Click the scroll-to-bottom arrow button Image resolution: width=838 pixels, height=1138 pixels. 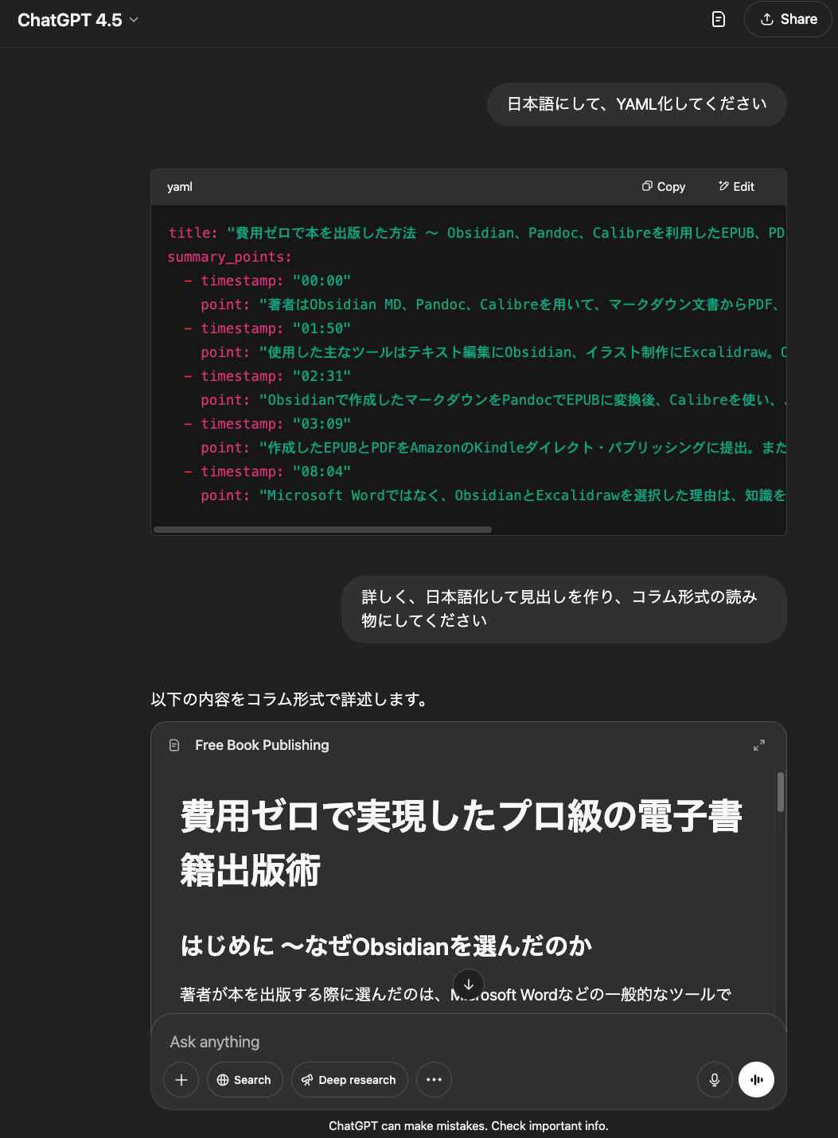[468, 985]
